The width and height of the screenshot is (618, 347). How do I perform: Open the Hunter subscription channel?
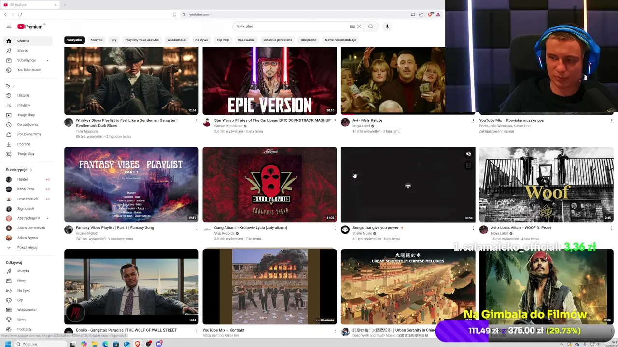27,179
